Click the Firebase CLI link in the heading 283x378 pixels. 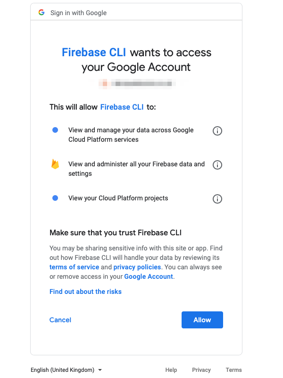[94, 52]
